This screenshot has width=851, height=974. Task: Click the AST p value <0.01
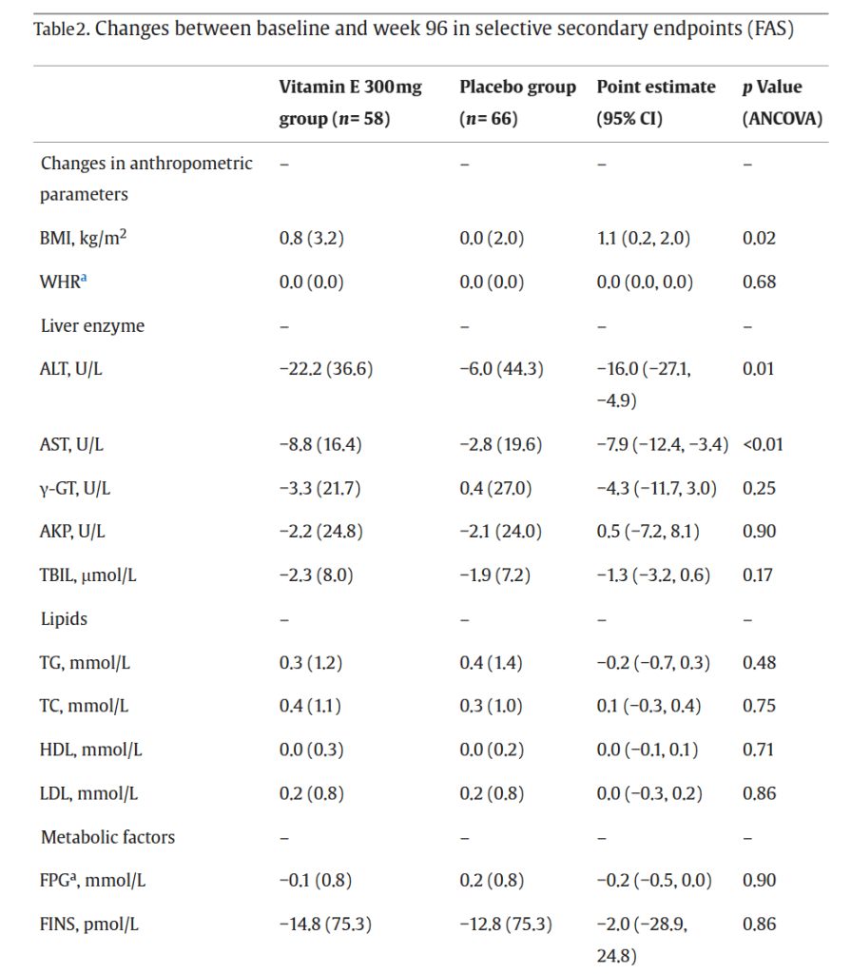pyautogui.click(x=764, y=444)
